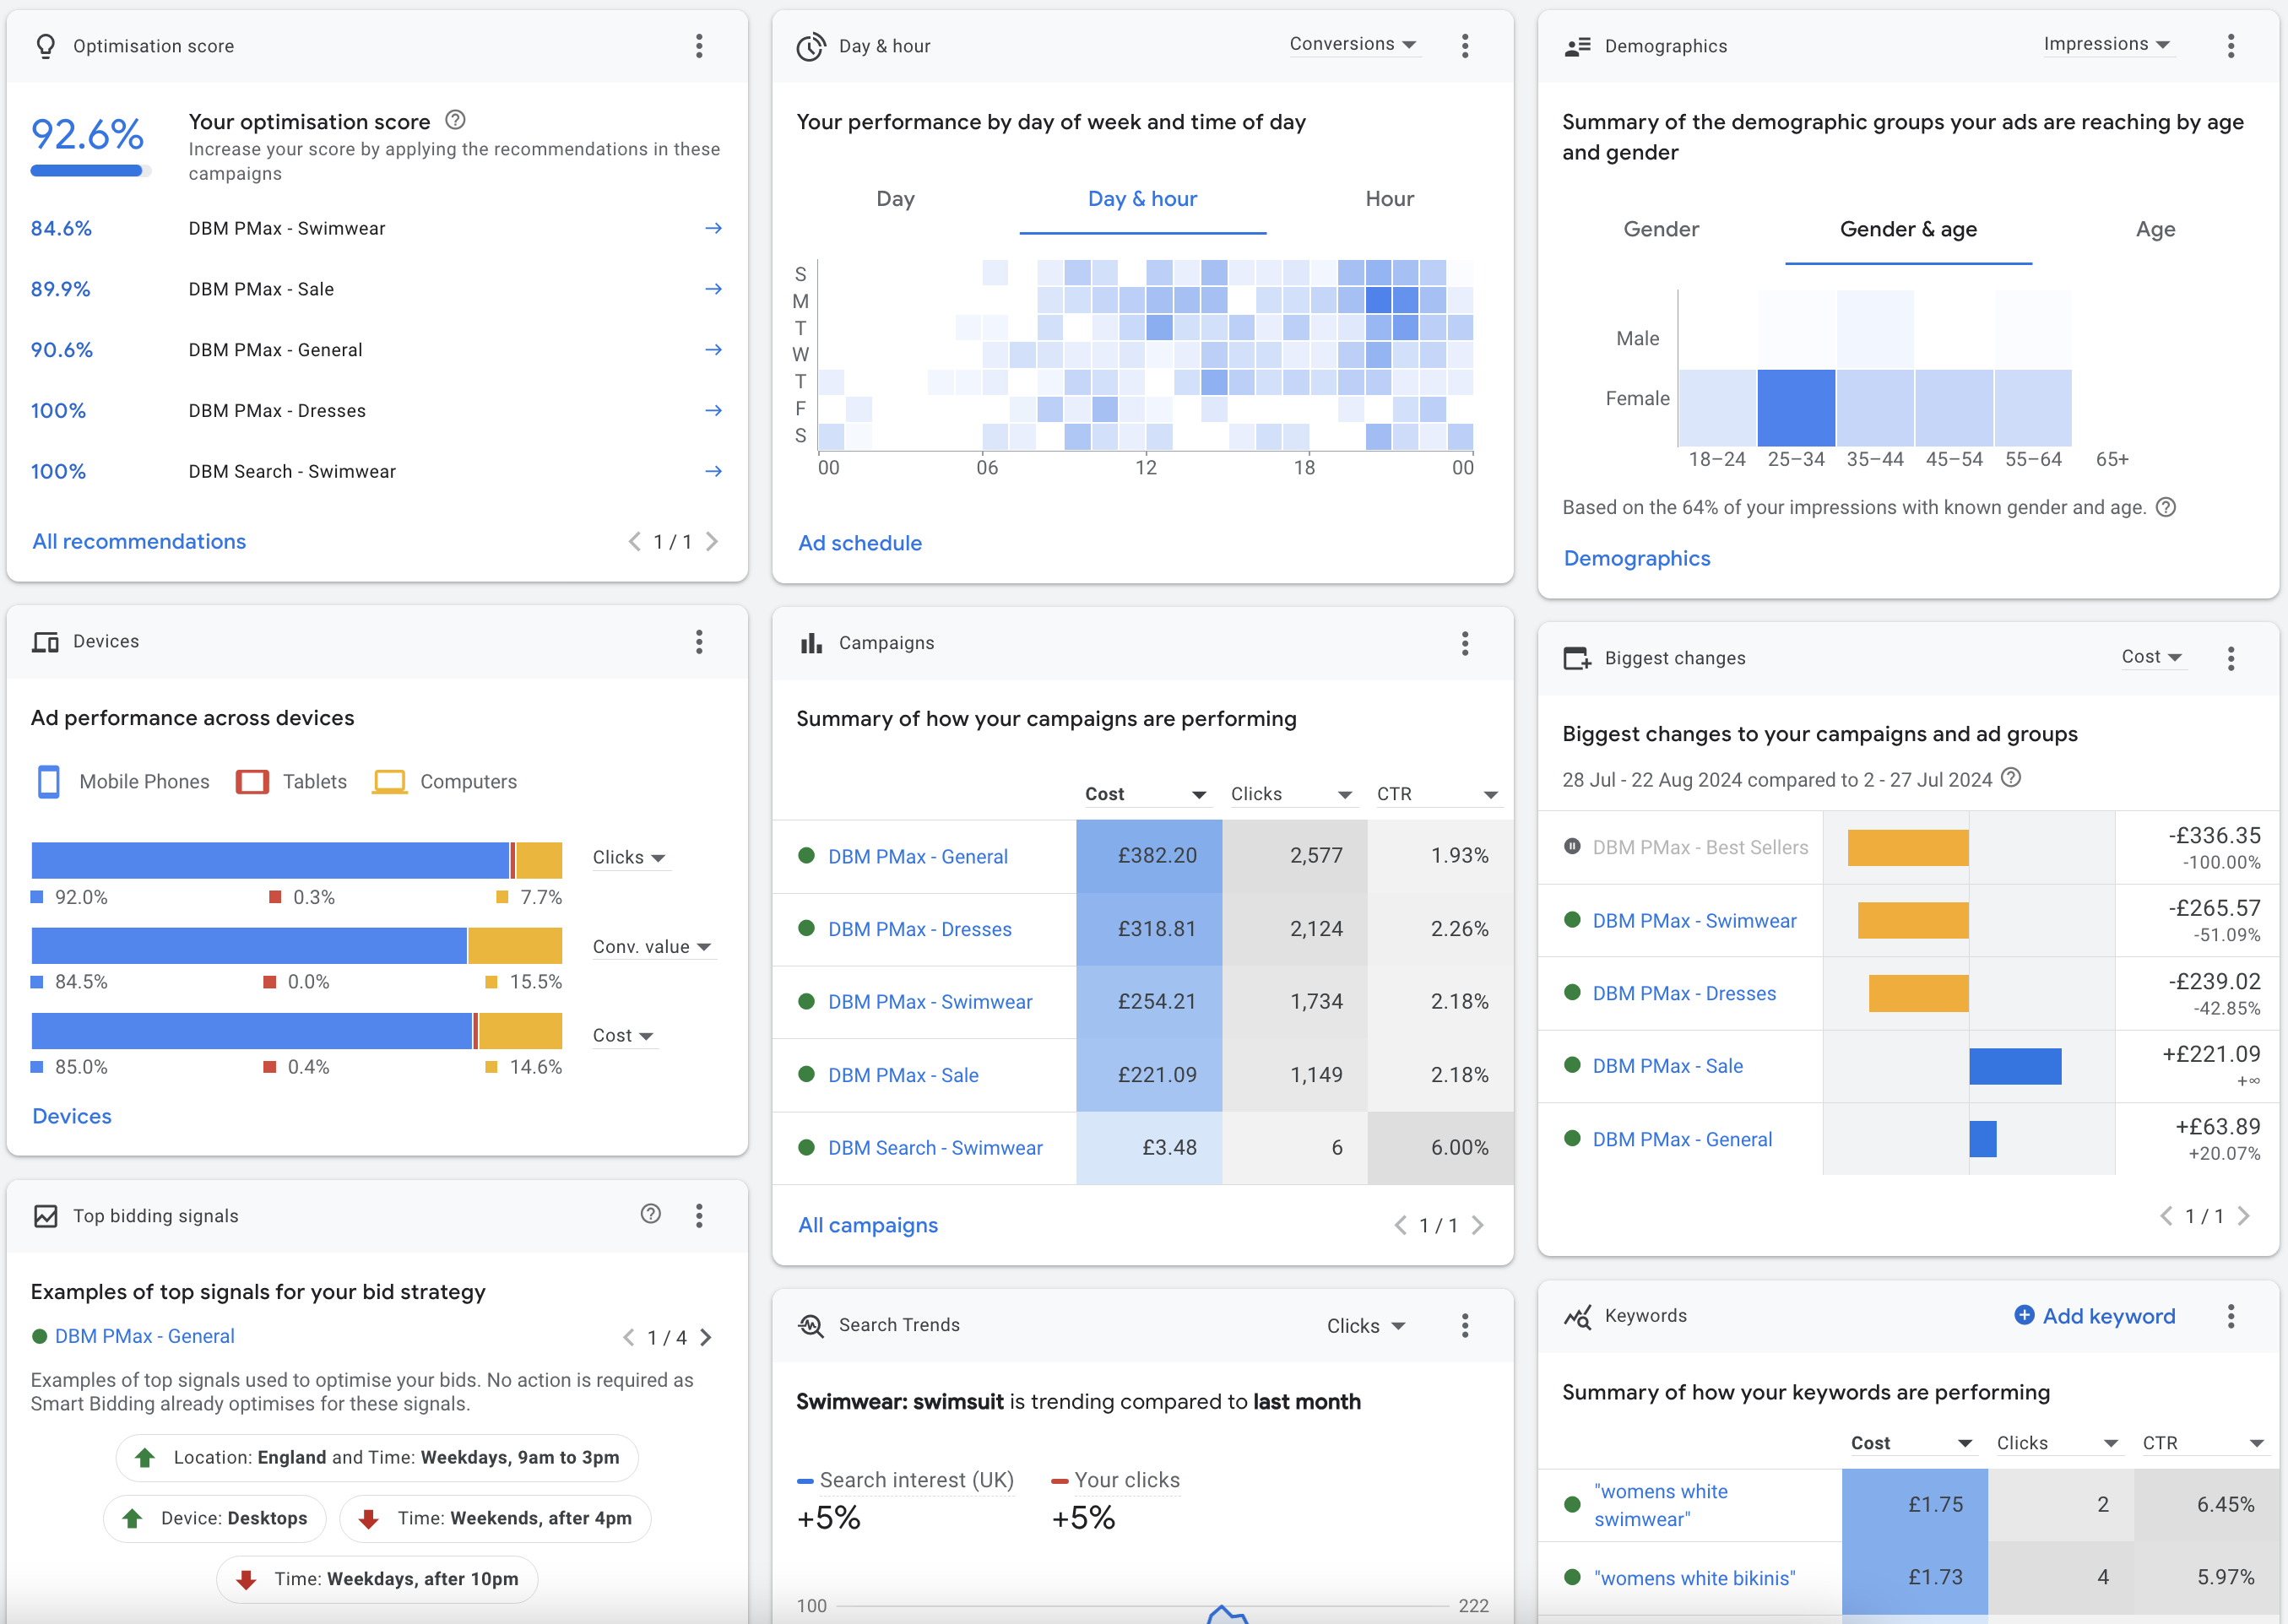Click help icon beside optimisation score heading
The image size is (2288, 1624).
pos(455,120)
